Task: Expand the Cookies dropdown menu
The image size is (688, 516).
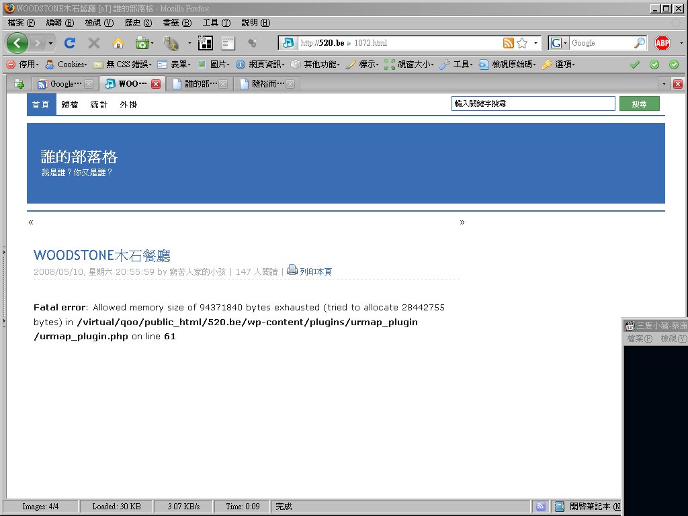Action: 67,64
